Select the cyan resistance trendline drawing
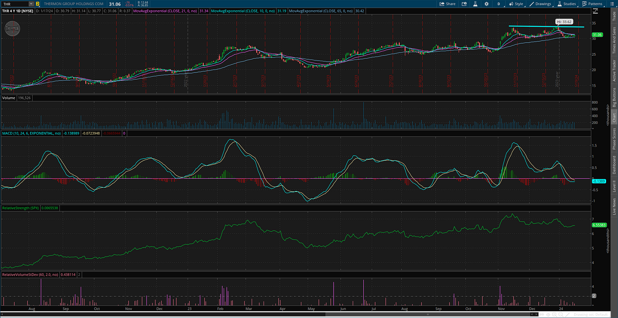This screenshot has height=318, width=618. pos(547,27)
